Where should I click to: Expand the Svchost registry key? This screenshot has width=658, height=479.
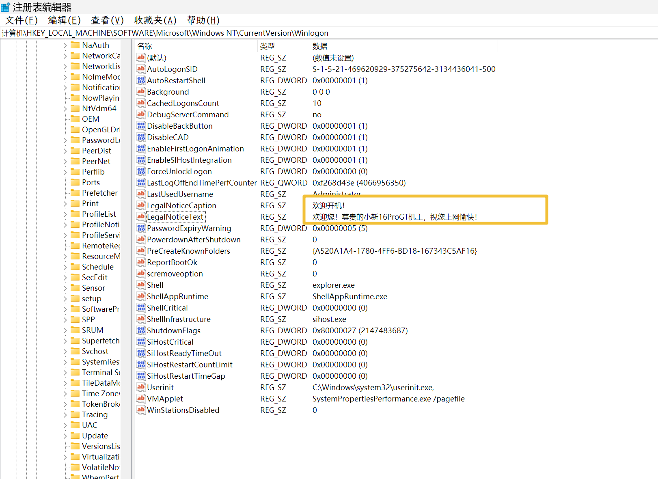click(65, 352)
